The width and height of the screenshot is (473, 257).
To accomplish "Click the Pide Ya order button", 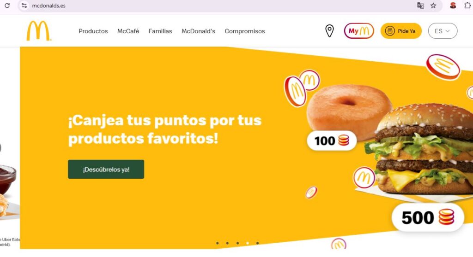I will [401, 31].
